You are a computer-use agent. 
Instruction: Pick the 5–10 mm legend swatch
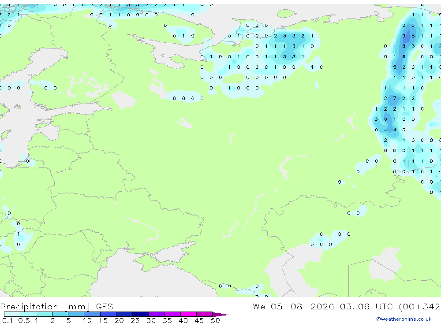[x=76, y=314]
